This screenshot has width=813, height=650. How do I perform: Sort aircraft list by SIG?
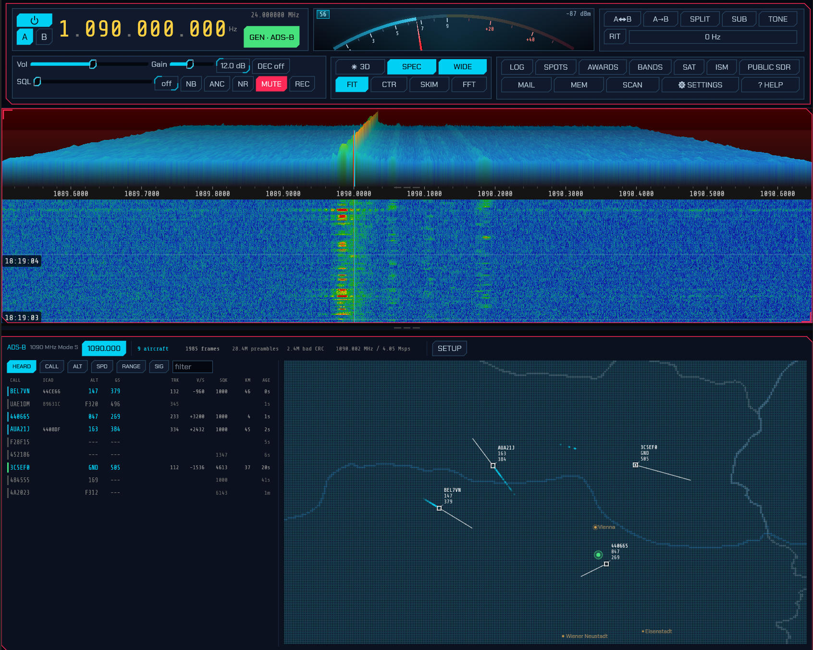click(x=159, y=366)
